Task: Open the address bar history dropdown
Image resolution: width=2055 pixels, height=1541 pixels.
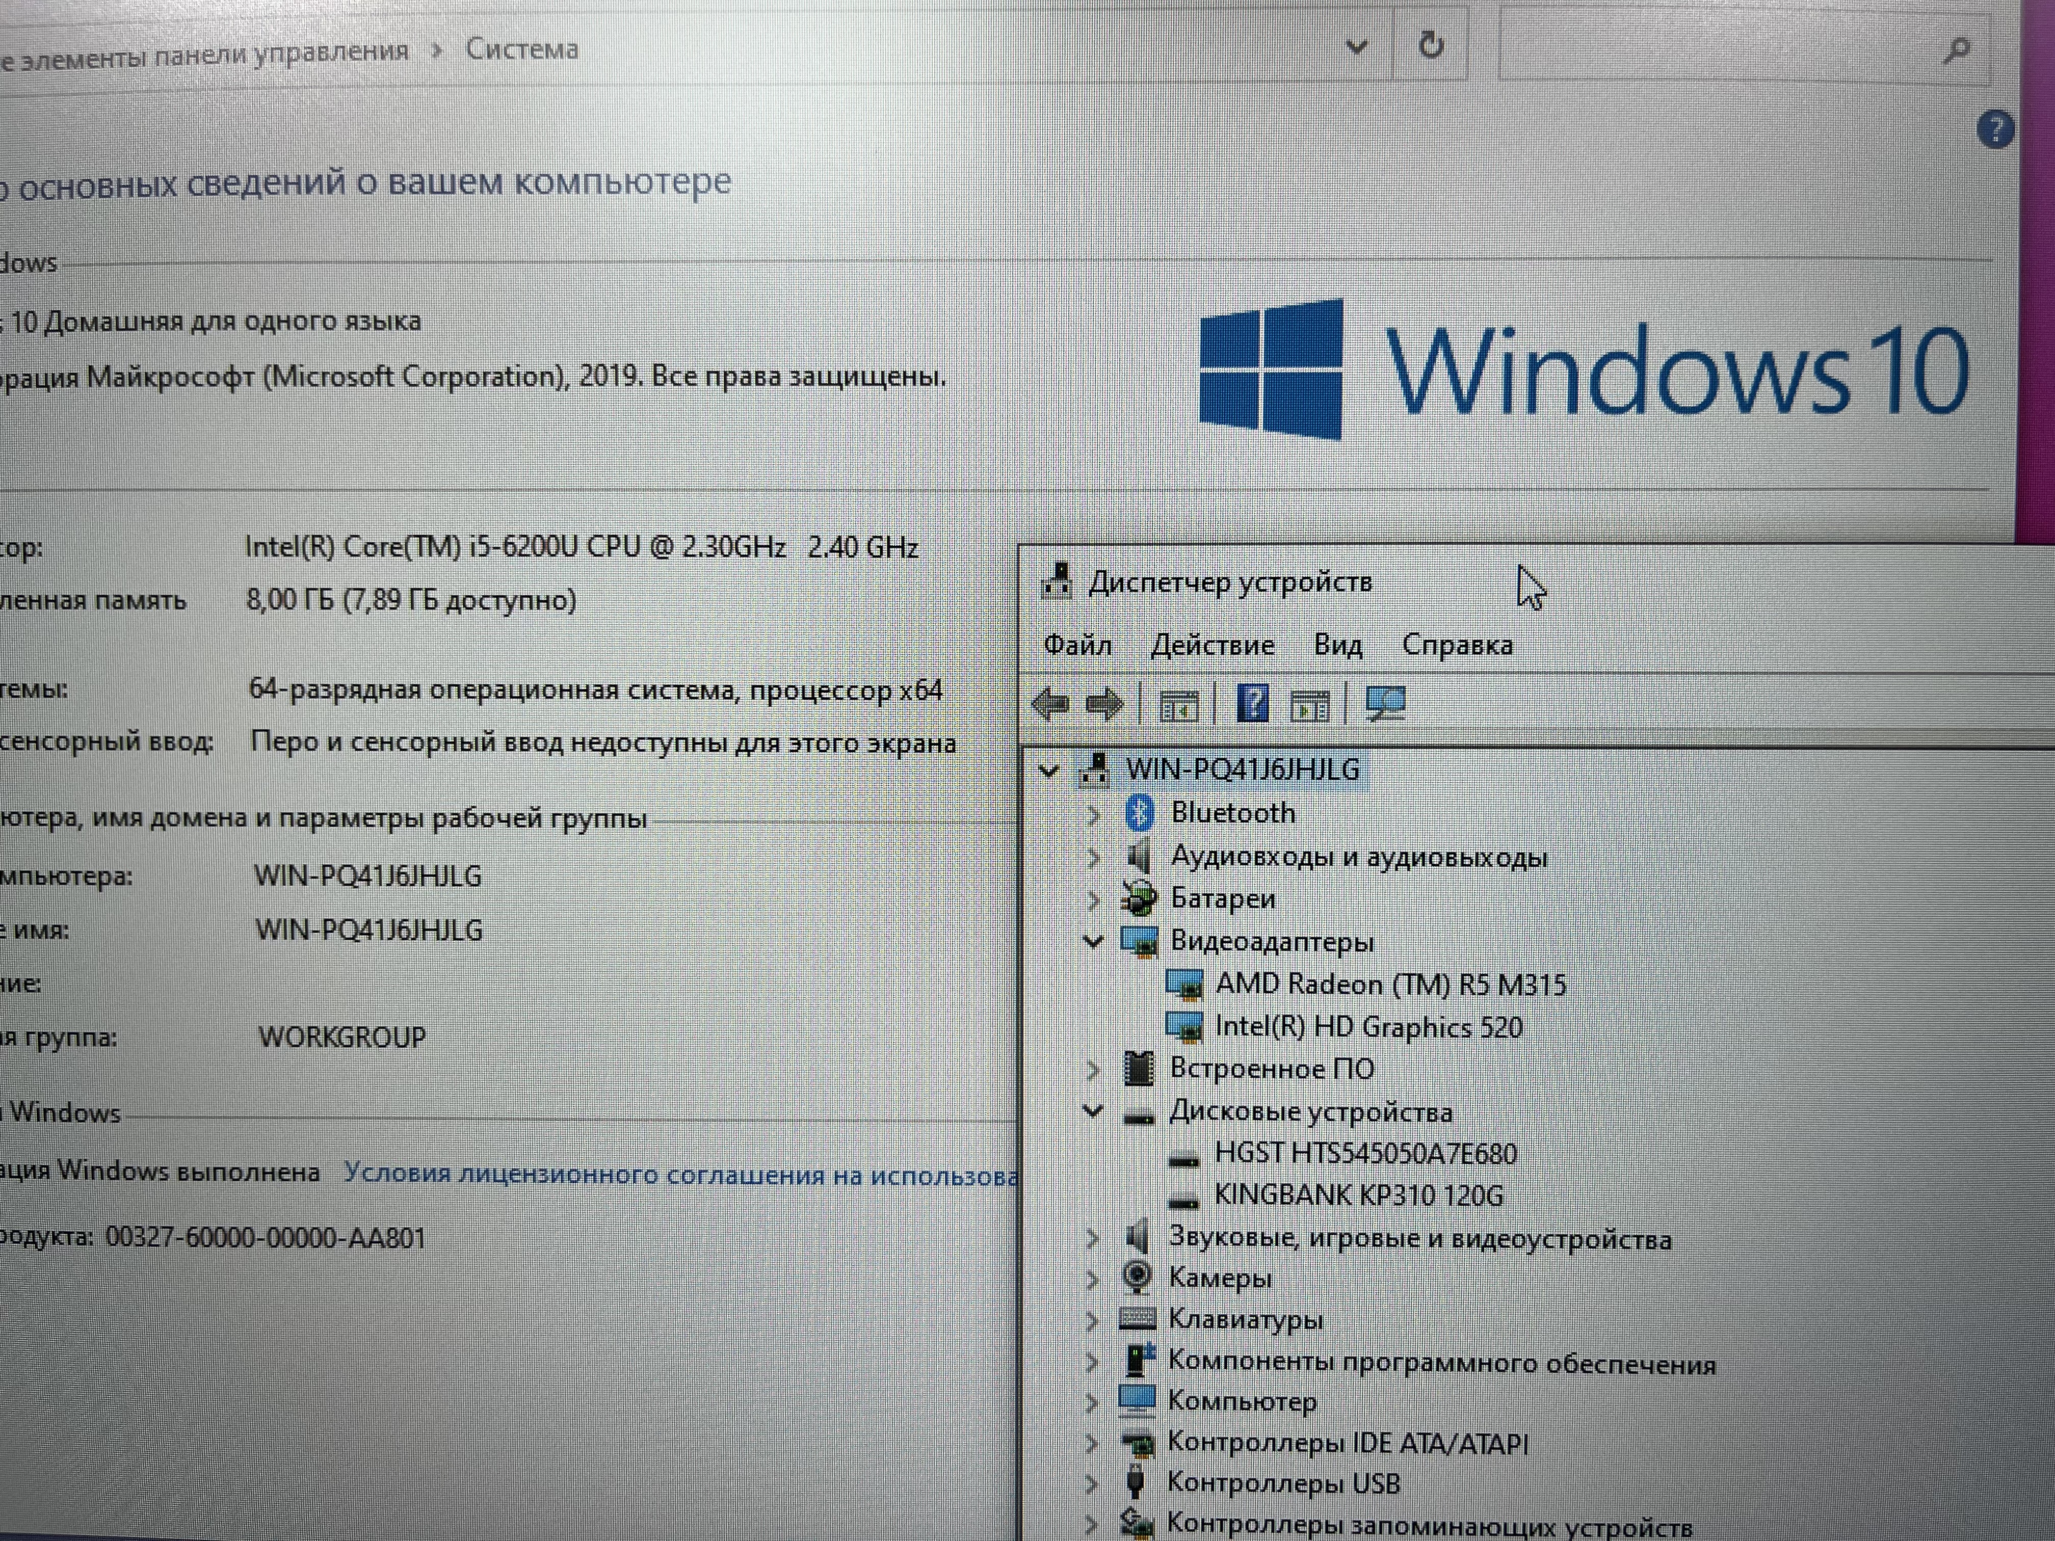Action: point(1356,45)
